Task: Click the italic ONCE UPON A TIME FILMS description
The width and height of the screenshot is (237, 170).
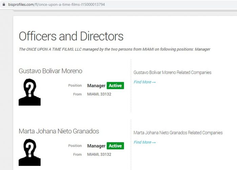Action: 114,49
